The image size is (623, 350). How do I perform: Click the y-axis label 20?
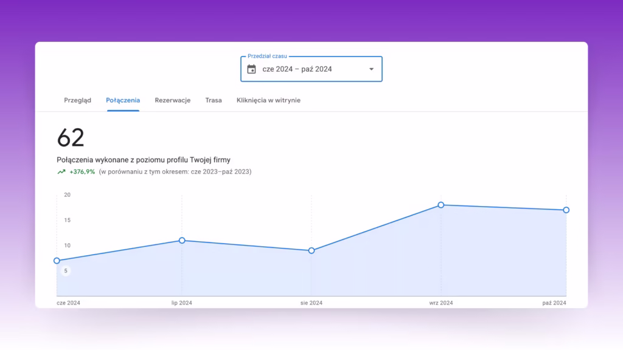pyautogui.click(x=67, y=195)
